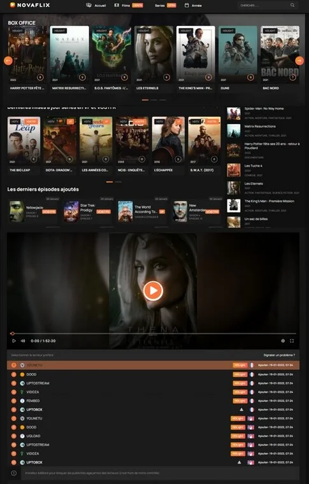Screen dimensions: 309x484
Task: Click the Novaflix logo
Action: (x=30, y=5)
